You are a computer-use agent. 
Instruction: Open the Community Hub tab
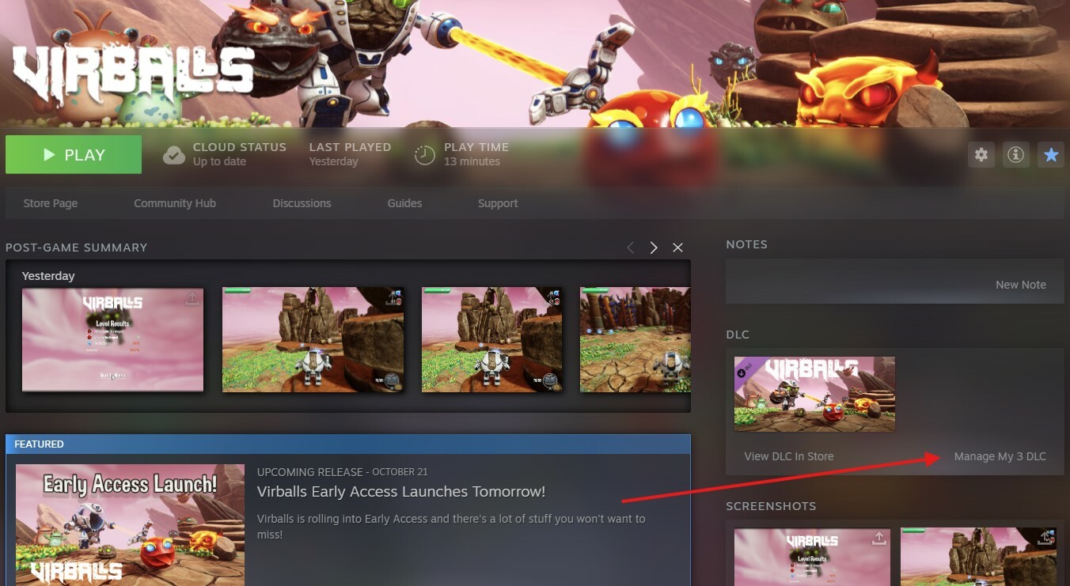tap(175, 203)
